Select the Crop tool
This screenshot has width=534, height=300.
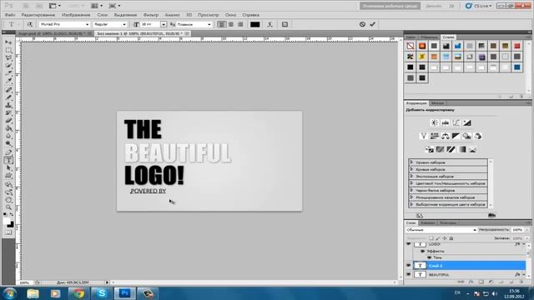tap(8, 73)
